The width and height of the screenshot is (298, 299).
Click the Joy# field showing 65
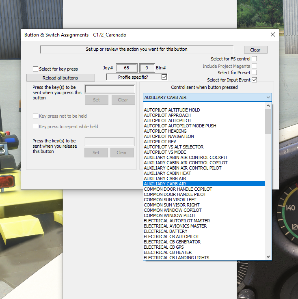(127, 68)
